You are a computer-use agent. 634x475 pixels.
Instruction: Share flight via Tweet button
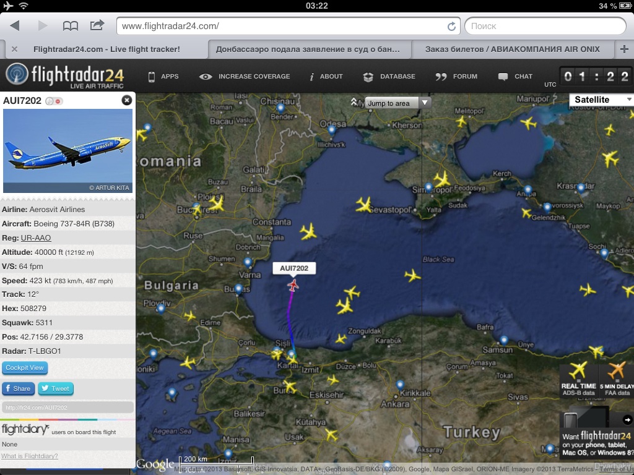[x=56, y=388]
